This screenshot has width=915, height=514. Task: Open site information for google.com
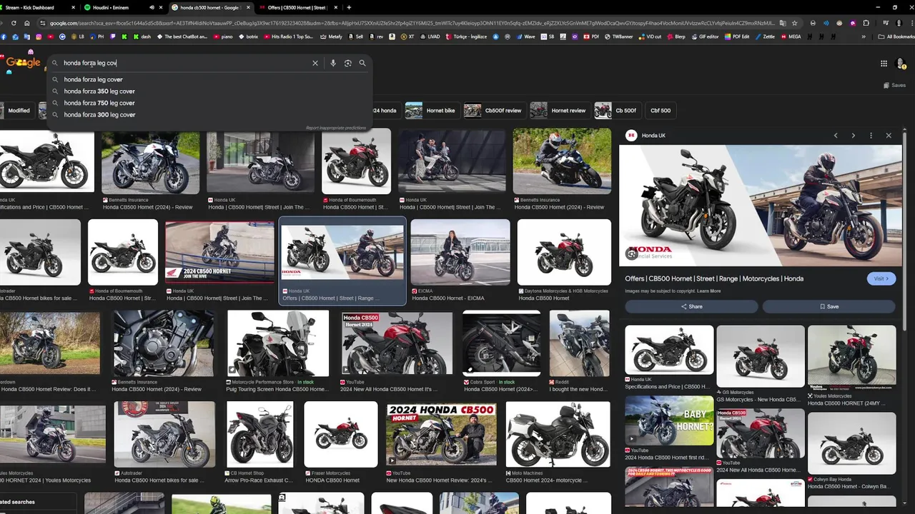(42, 23)
